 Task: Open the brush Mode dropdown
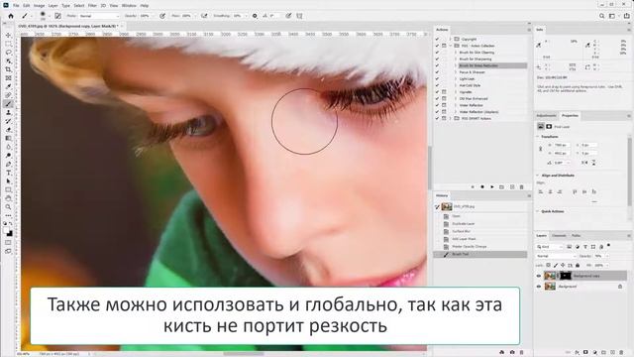click(x=99, y=16)
